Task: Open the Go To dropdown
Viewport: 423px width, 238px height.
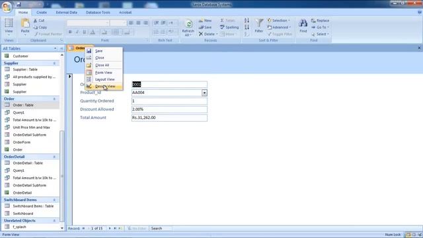Action: [x=320, y=27]
